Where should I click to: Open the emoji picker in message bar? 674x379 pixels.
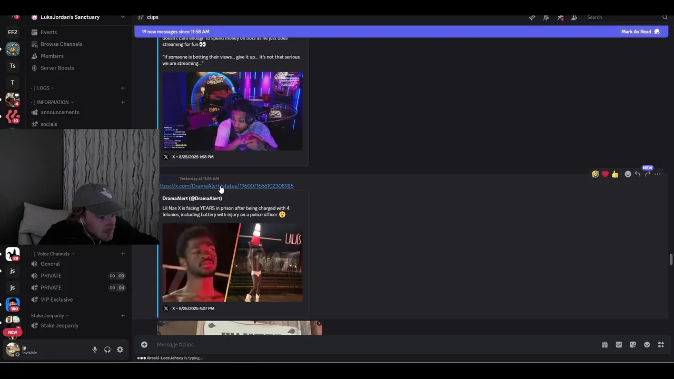coord(647,345)
